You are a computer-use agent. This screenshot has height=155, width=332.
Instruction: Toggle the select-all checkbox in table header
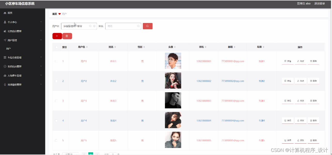pyautogui.click(x=56, y=47)
